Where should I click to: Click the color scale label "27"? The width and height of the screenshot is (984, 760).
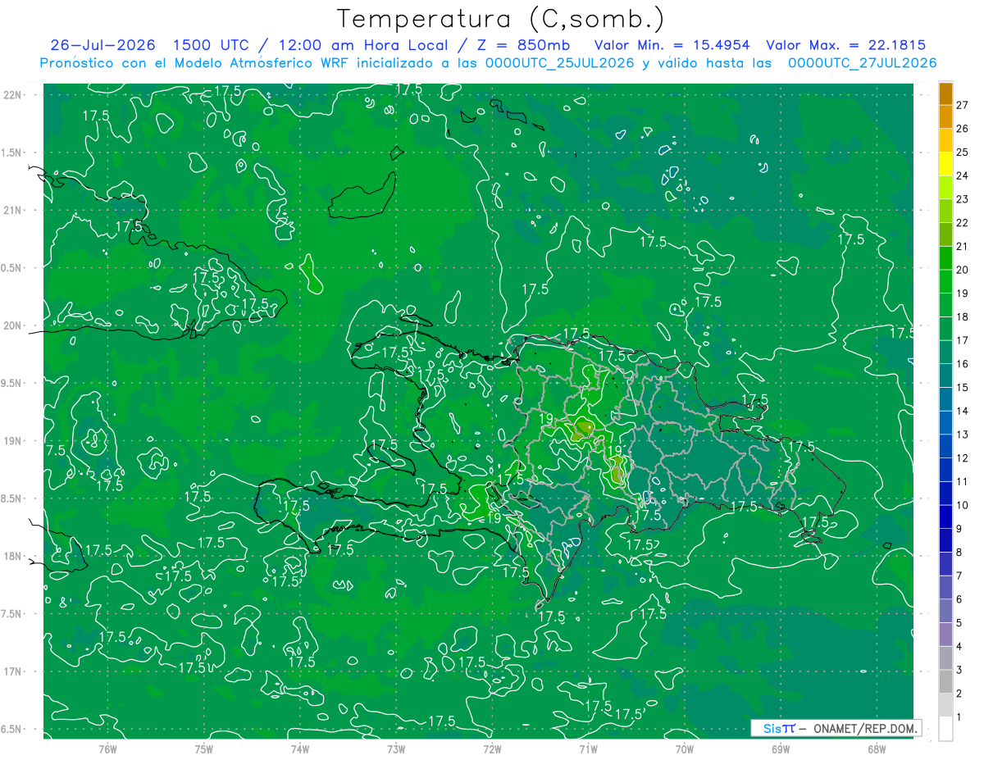tap(963, 105)
